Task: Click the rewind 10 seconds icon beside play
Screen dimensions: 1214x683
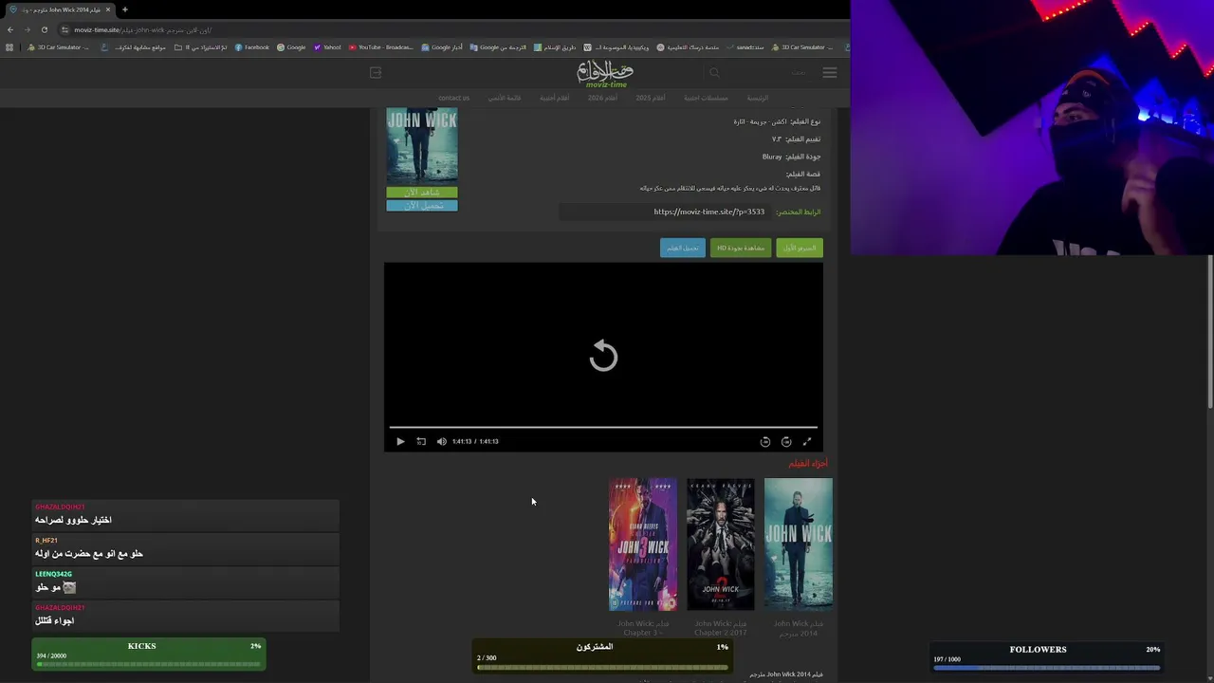Action: (x=421, y=441)
